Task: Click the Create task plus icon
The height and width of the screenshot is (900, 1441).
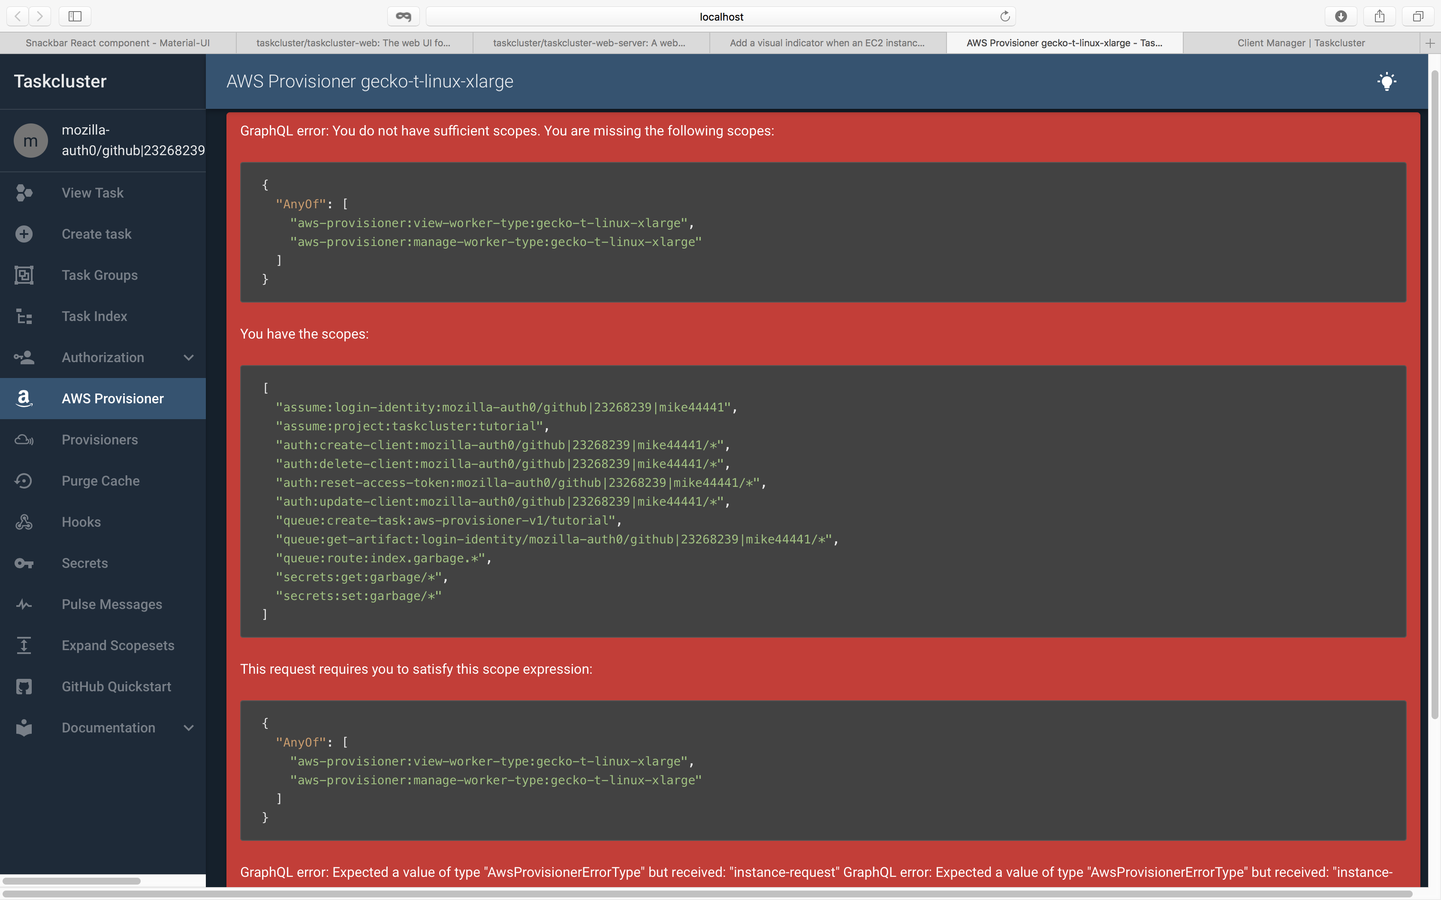Action: coord(24,234)
